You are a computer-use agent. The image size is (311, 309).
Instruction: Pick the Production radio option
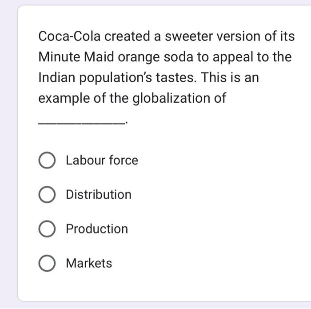(47, 229)
